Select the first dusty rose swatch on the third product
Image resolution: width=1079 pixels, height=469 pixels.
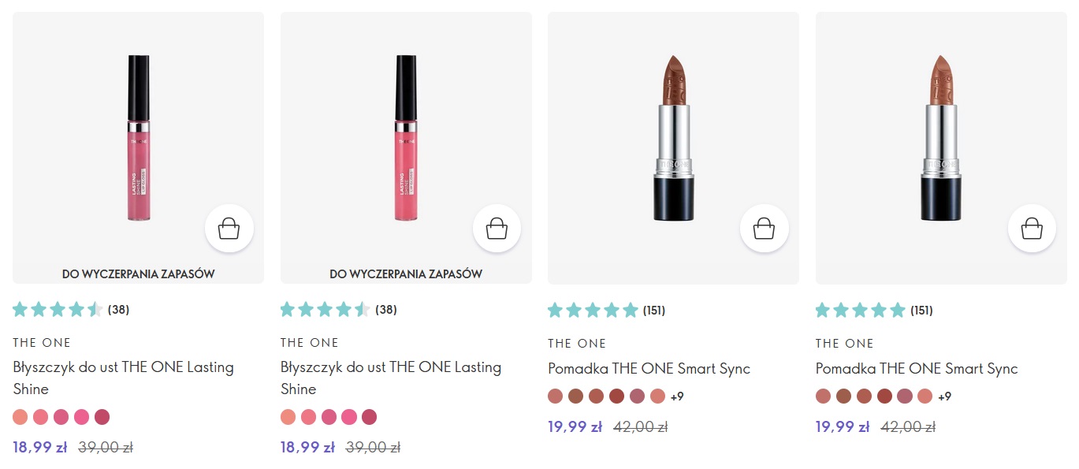556,396
